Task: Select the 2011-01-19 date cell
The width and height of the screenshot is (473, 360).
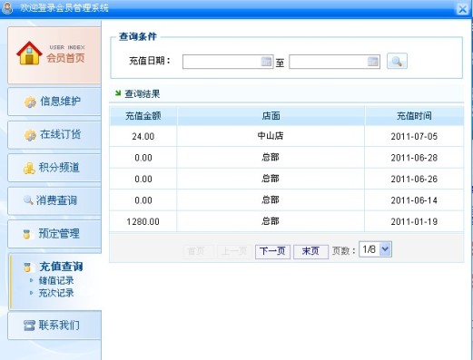Action: pyautogui.click(x=414, y=221)
